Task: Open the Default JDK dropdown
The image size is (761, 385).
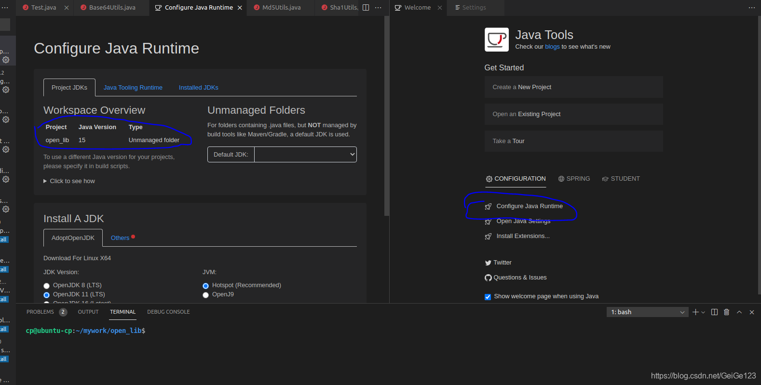Action: [x=305, y=155]
